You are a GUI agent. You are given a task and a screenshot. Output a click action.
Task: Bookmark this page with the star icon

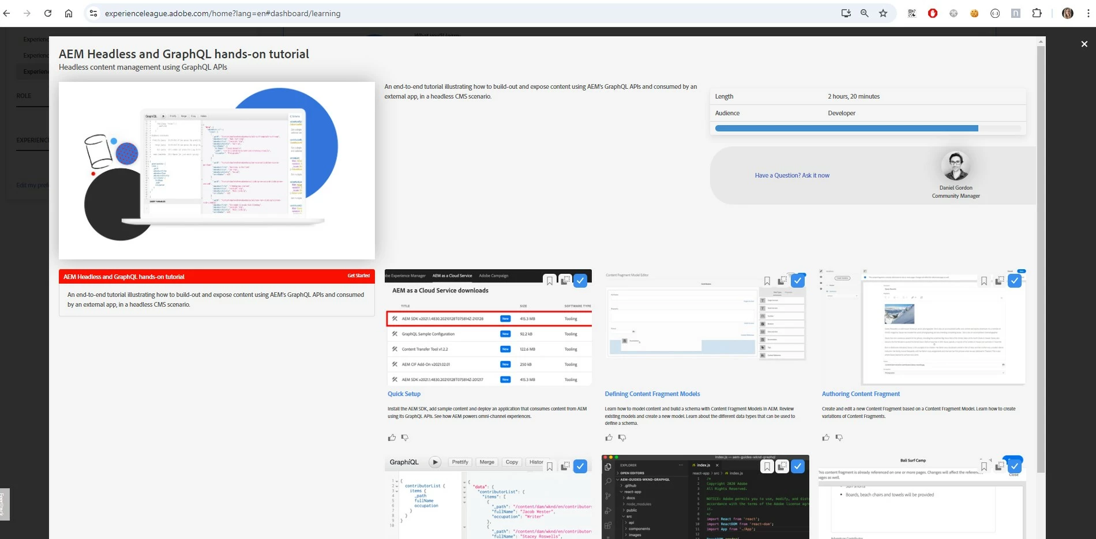pos(883,13)
